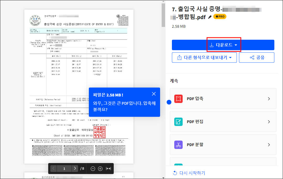Zoom out using the minus control
The height and width of the screenshot is (179, 283).
[x=93, y=169]
